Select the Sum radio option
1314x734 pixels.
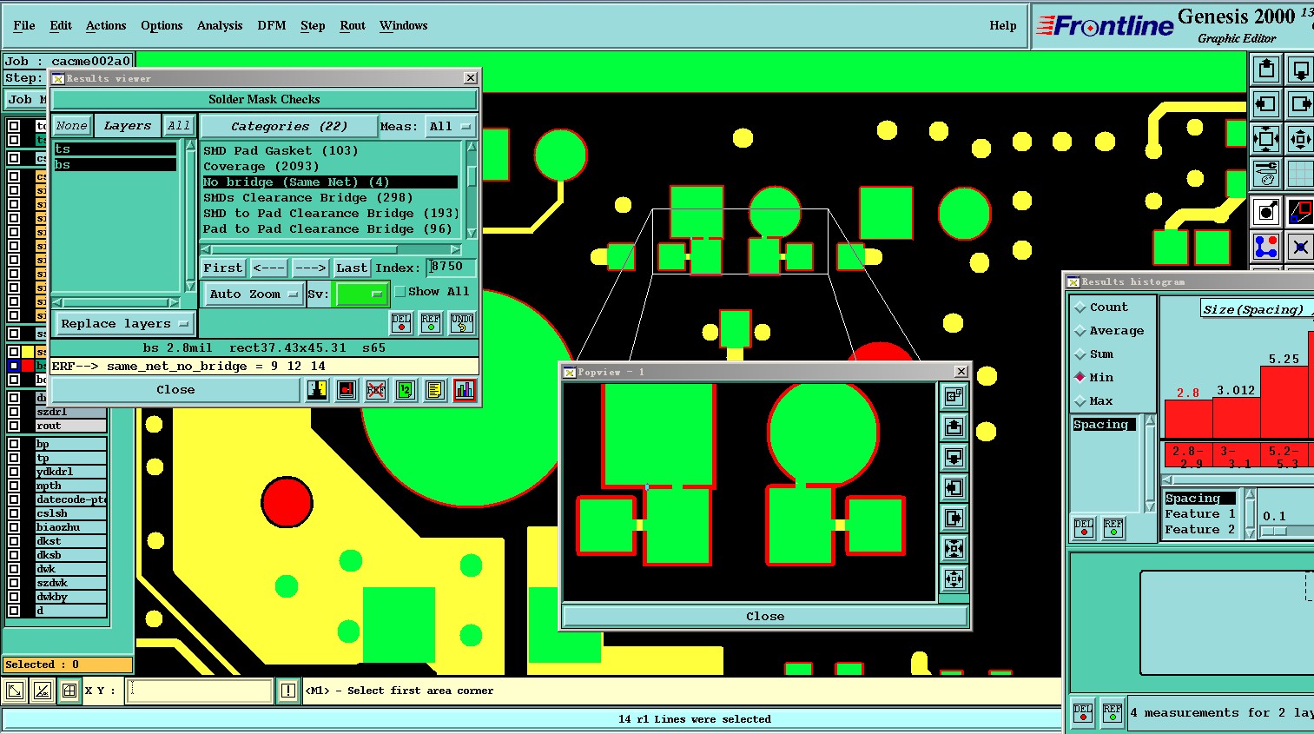pyautogui.click(x=1080, y=354)
